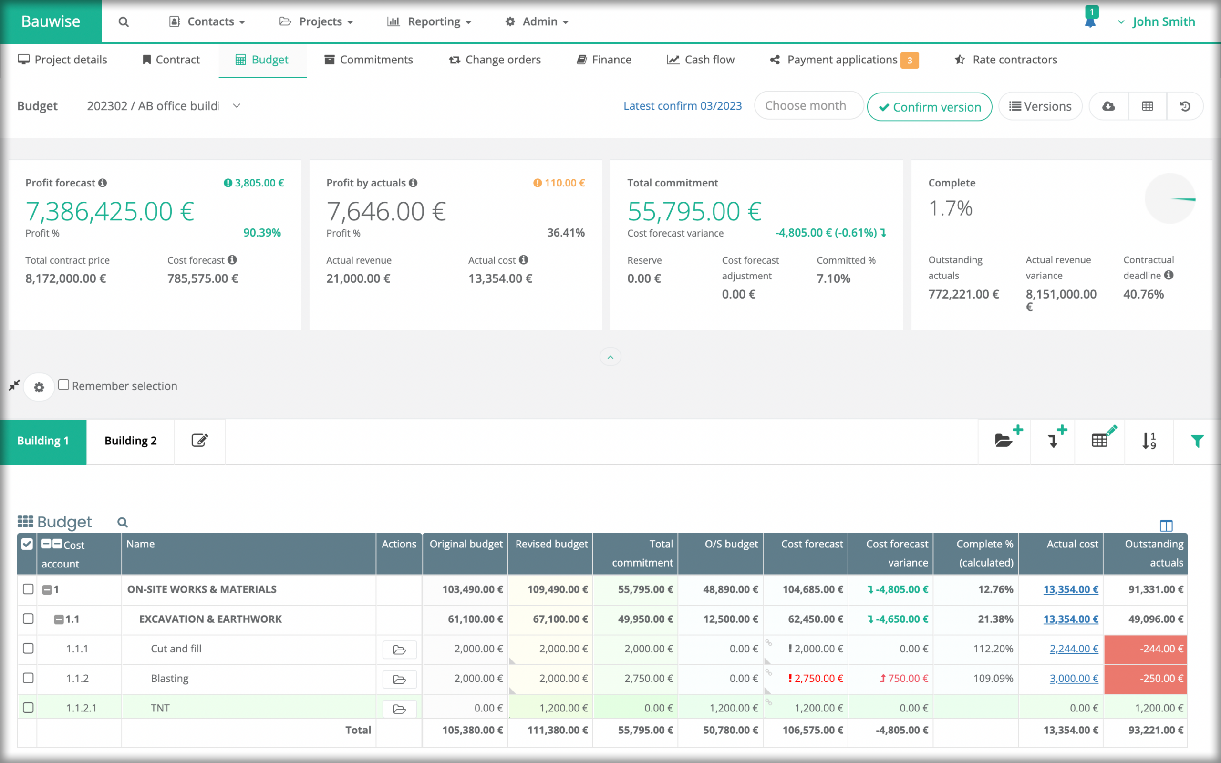Open the Choose month dropdown
Viewport: 1221px width, 763px height.
coord(804,105)
